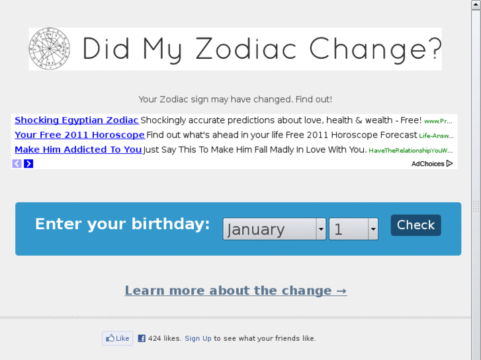The image size is (481, 360).
Task: Open the Shocking Egyptian Zodiac ad link
Action: click(x=77, y=120)
